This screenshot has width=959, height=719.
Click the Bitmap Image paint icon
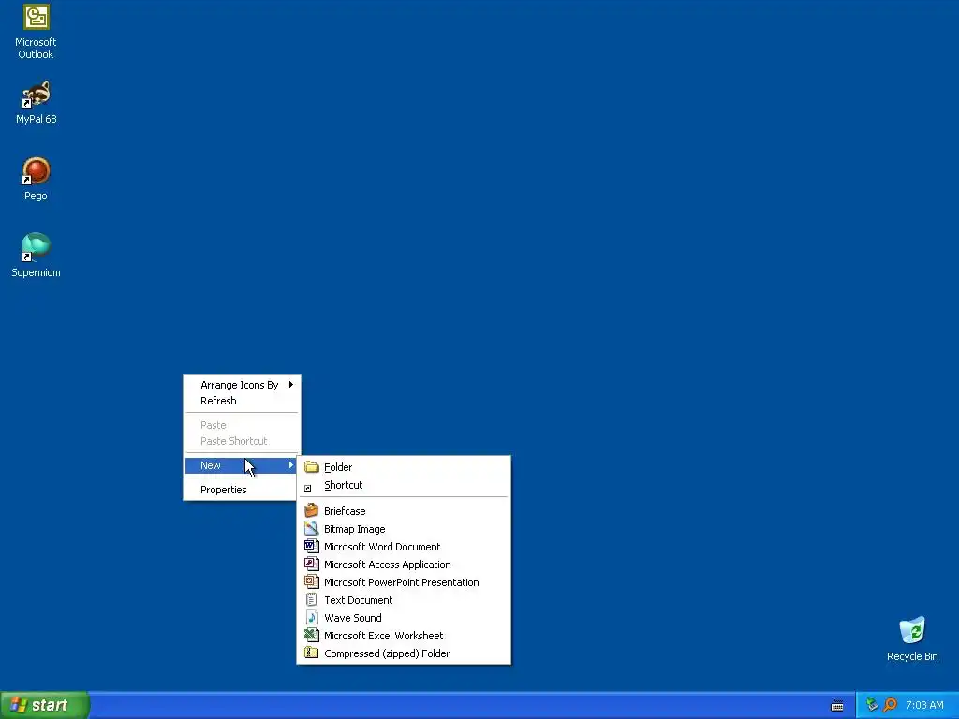click(x=311, y=528)
